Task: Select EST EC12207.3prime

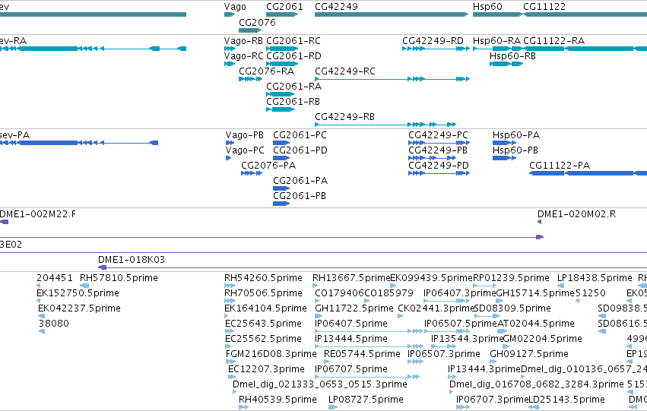Action: (x=266, y=370)
